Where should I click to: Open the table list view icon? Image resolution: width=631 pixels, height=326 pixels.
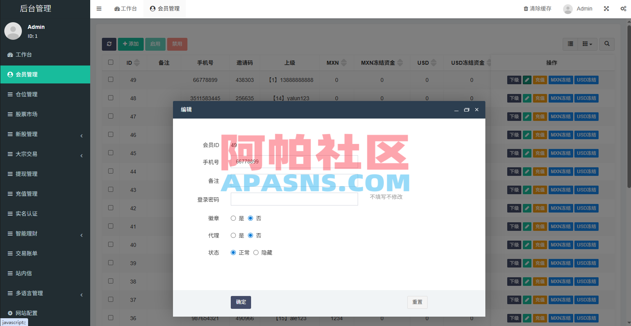pos(570,44)
